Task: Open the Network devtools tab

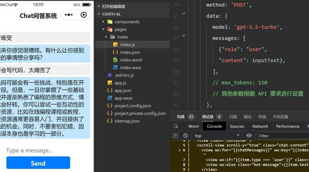Action: [260, 126]
